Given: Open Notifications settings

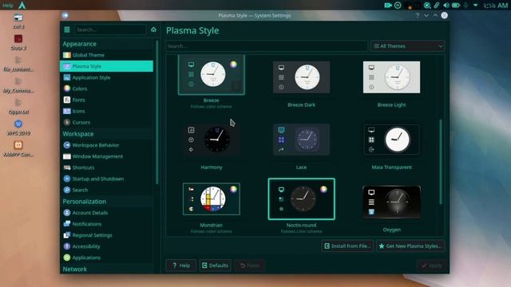Looking at the screenshot, I should click(x=106, y=224).
